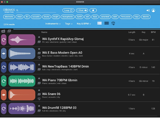The image size is (160, 118).
Task: Sort by the Key column header
Action: (144, 32)
